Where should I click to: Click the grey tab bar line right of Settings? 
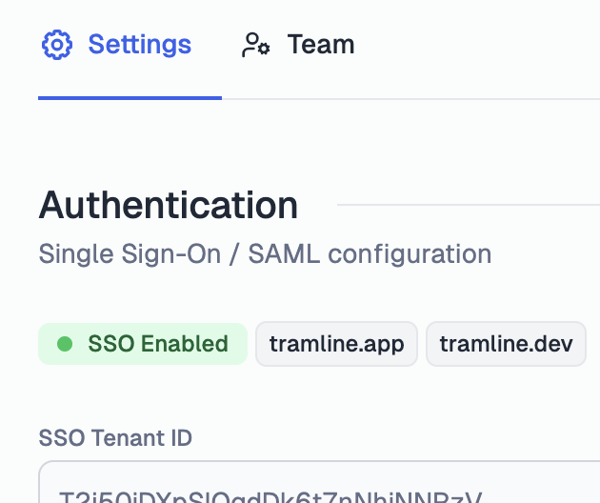[x=411, y=99]
